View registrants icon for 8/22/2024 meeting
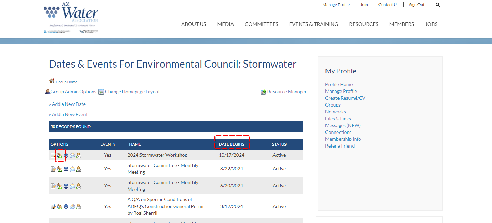The height and width of the screenshot is (223, 492). (x=59, y=169)
